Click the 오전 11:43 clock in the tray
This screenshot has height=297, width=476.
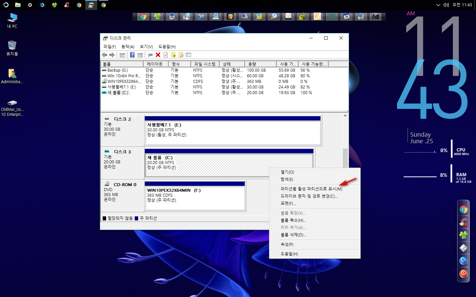(462, 5)
